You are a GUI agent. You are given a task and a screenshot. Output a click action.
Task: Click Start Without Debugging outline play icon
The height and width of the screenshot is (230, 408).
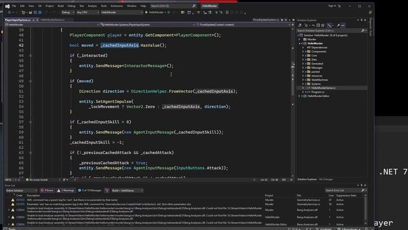point(169,12)
